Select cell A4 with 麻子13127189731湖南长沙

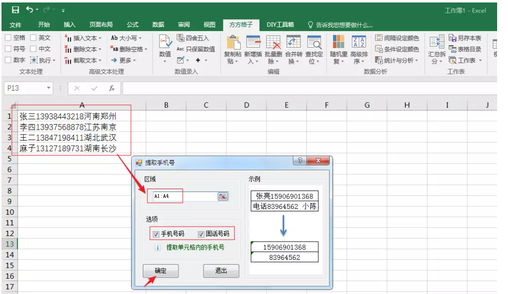click(82, 148)
